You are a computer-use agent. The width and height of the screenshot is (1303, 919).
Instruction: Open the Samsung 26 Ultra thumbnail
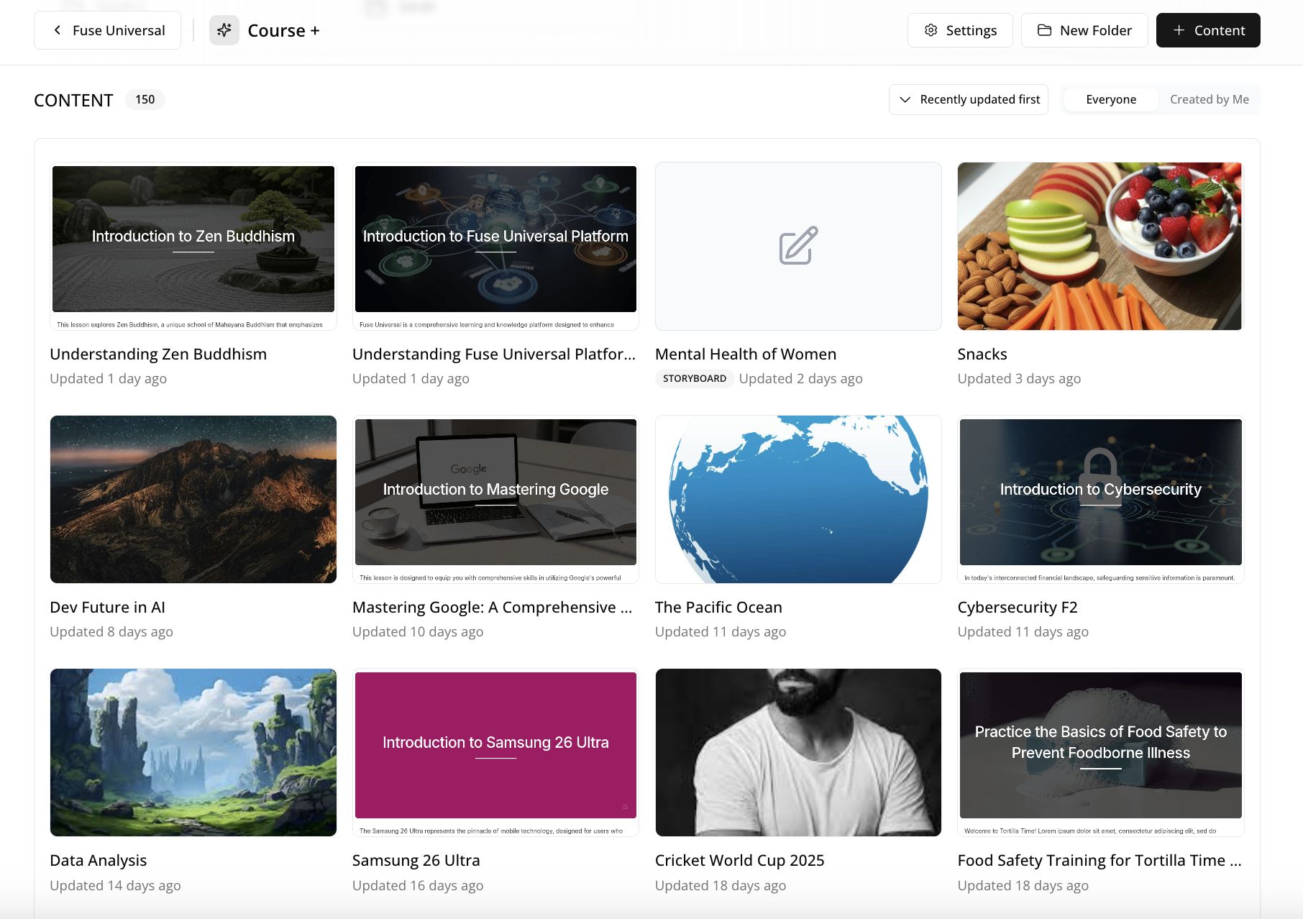[x=495, y=752]
